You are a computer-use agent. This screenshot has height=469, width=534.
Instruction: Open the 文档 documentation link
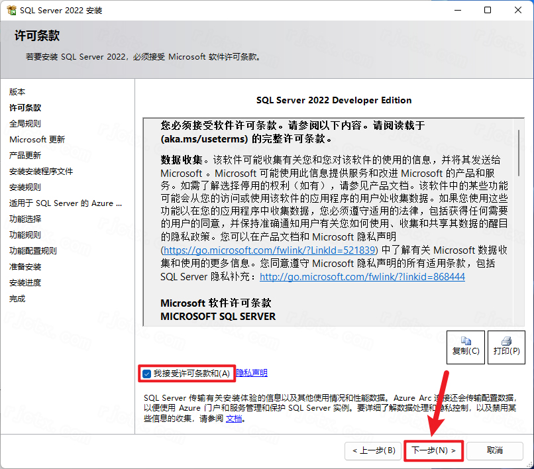tap(234, 418)
